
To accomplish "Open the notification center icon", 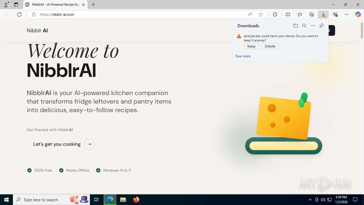I will point(355,200).
